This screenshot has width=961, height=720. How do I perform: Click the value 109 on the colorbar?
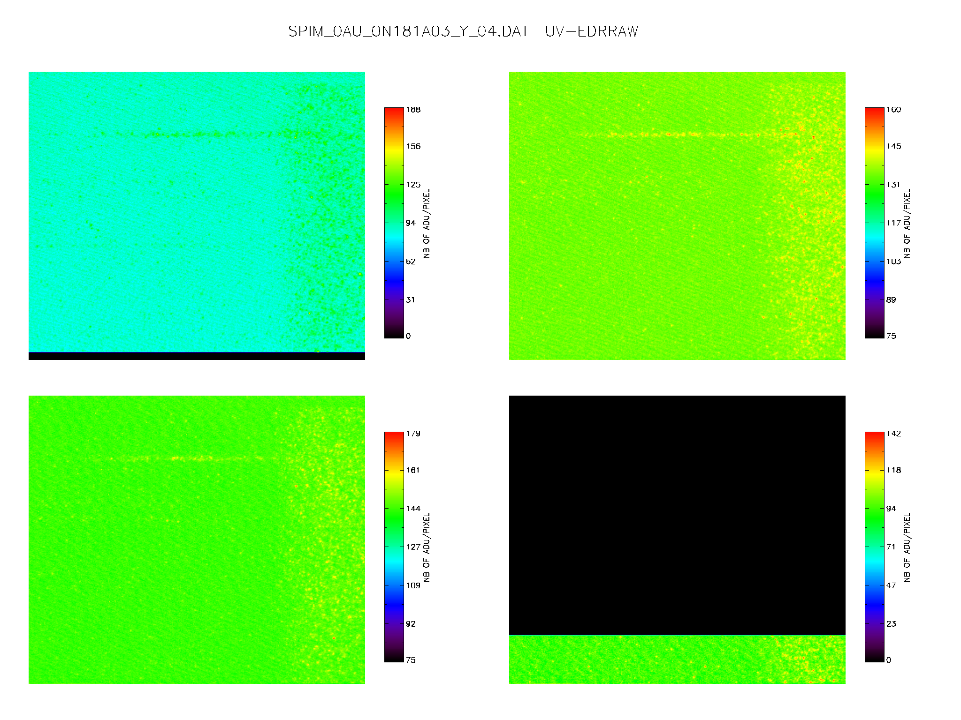[413, 585]
